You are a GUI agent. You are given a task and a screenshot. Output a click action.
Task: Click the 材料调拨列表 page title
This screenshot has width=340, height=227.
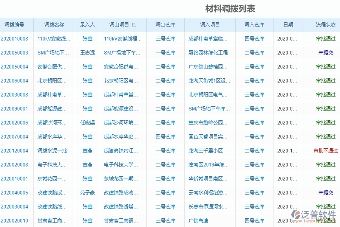[230, 8]
